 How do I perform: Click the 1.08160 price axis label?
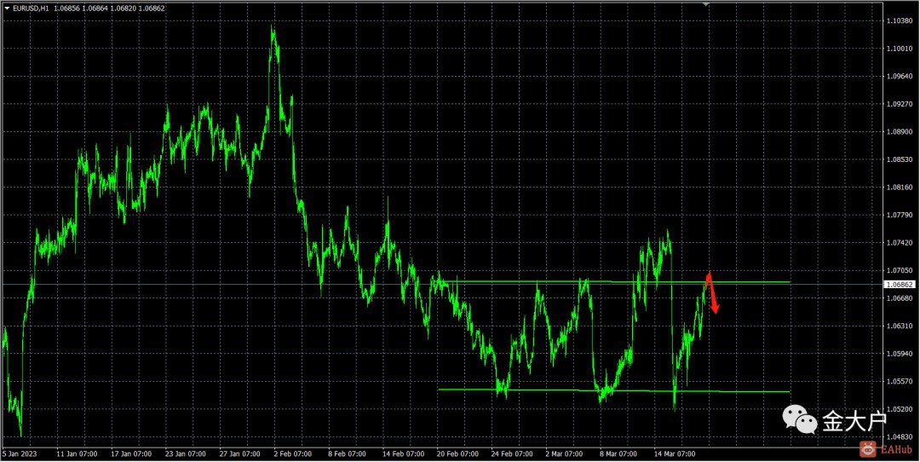(x=899, y=188)
